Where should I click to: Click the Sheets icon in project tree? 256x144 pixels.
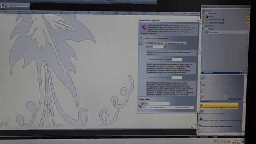pyautogui.click(x=206, y=29)
